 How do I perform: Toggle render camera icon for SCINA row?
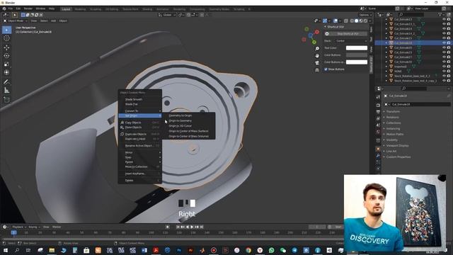[449, 71]
